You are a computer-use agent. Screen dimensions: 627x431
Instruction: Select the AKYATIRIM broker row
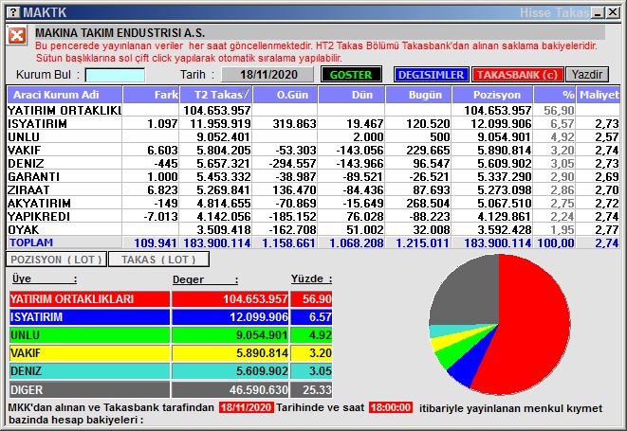tap(313, 203)
